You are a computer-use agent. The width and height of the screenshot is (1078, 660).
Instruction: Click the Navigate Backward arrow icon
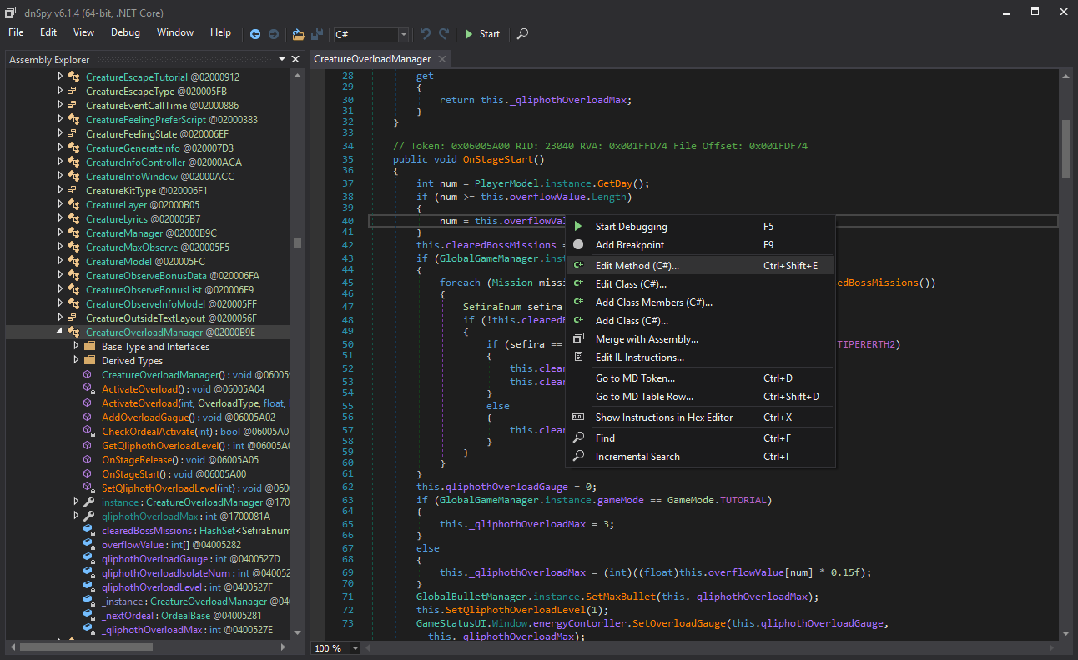pos(255,34)
